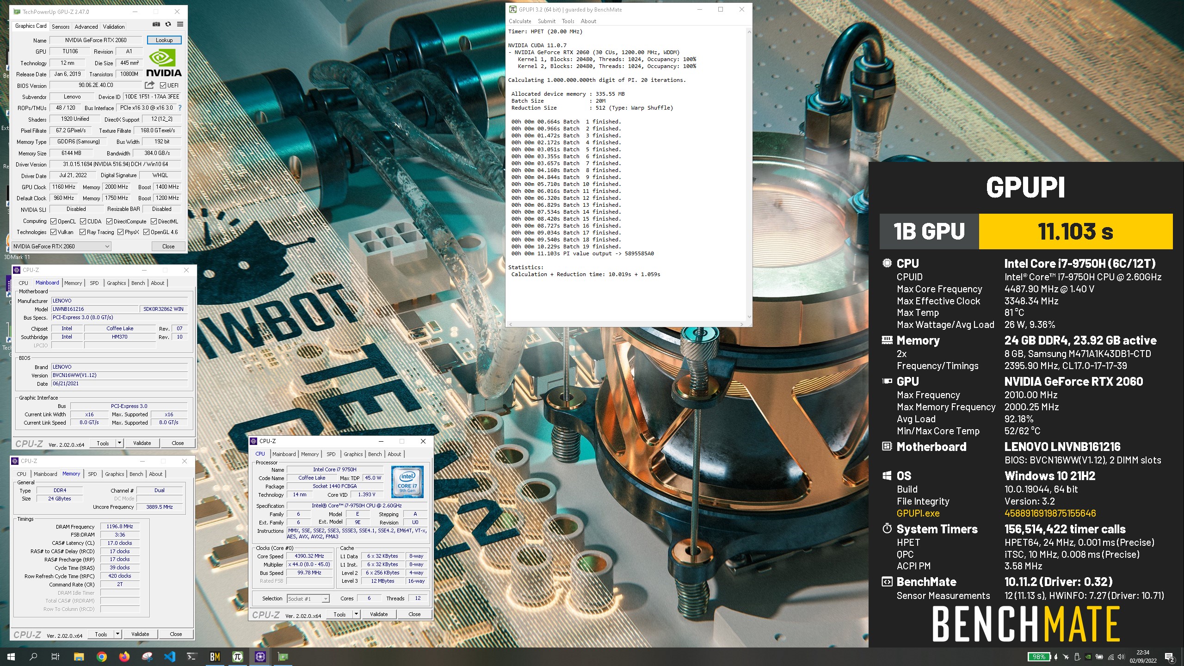Open the GPU-Z hamburger menu

click(180, 24)
